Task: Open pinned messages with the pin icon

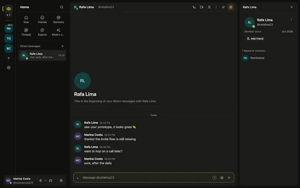Action: (x=223, y=7)
